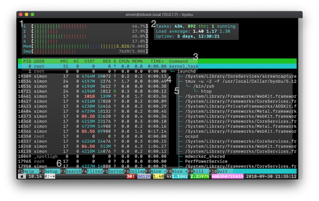Click F6 Collap to collapse tree
Screen dimensions: 319x201
tap(135, 171)
